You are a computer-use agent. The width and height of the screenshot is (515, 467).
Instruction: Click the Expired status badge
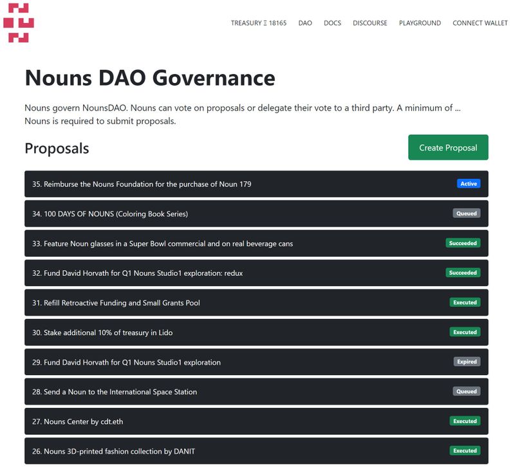467,362
